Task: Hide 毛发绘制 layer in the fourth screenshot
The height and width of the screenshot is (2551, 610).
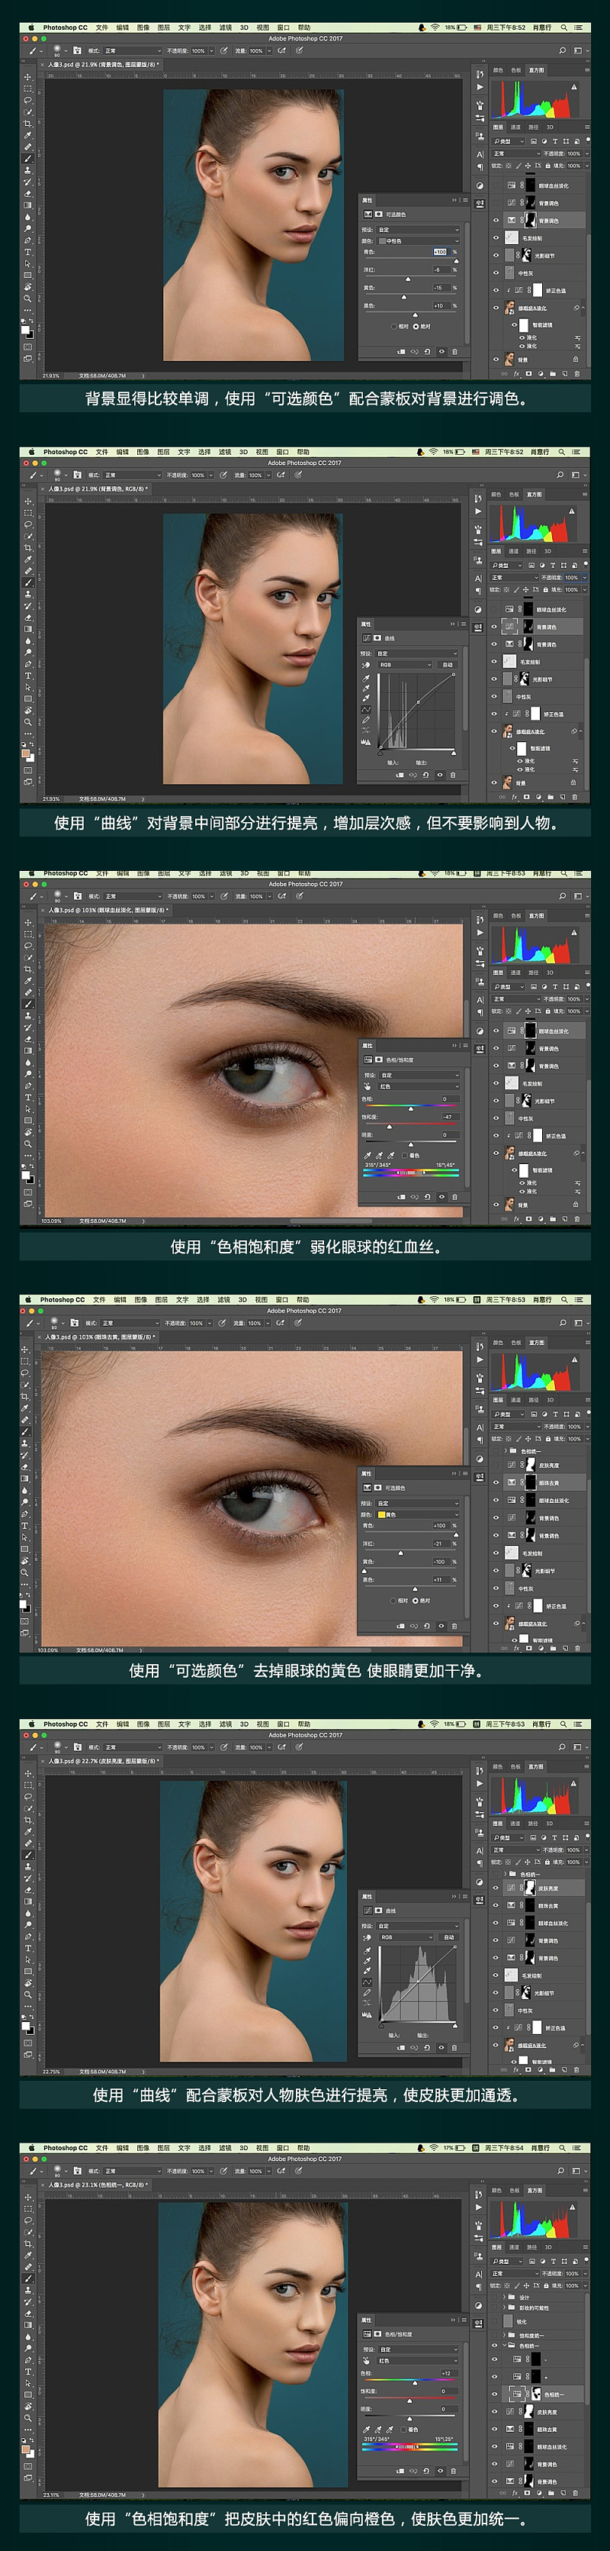Action: (x=496, y=1553)
